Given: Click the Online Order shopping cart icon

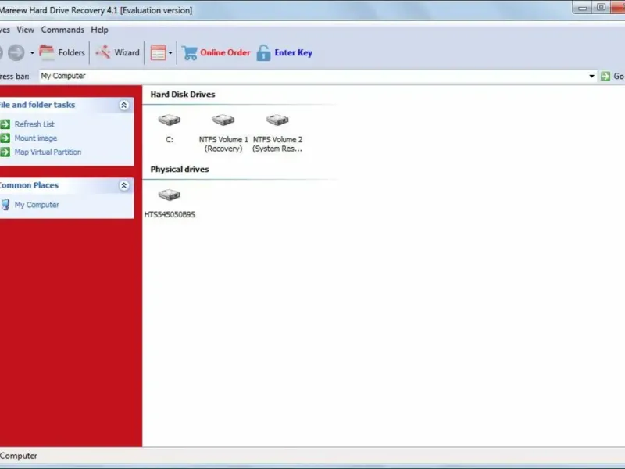Looking at the screenshot, I should [189, 52].
